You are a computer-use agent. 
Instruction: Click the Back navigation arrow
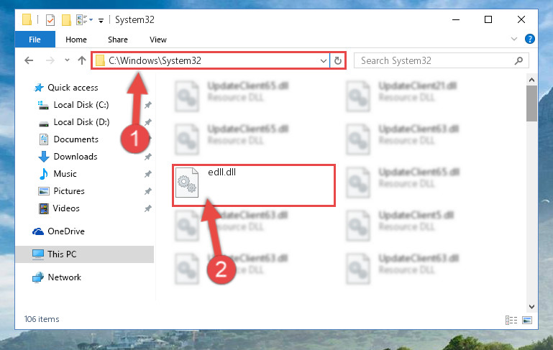[29, 60]
